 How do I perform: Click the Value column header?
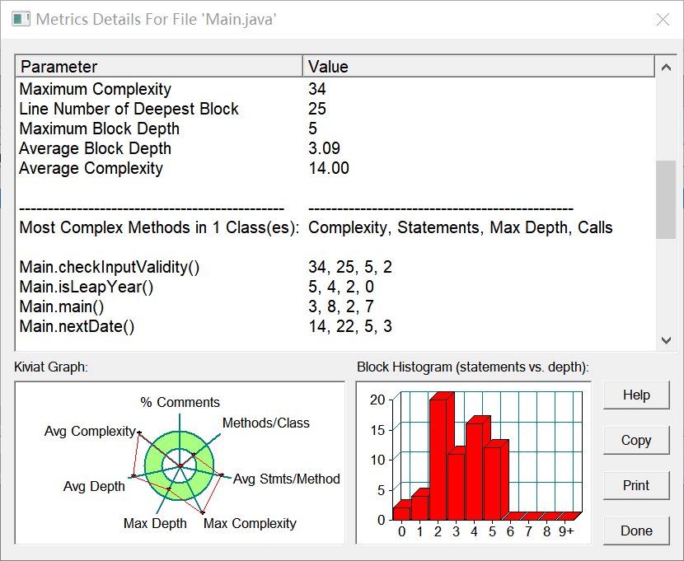click(x=479, y=67)
